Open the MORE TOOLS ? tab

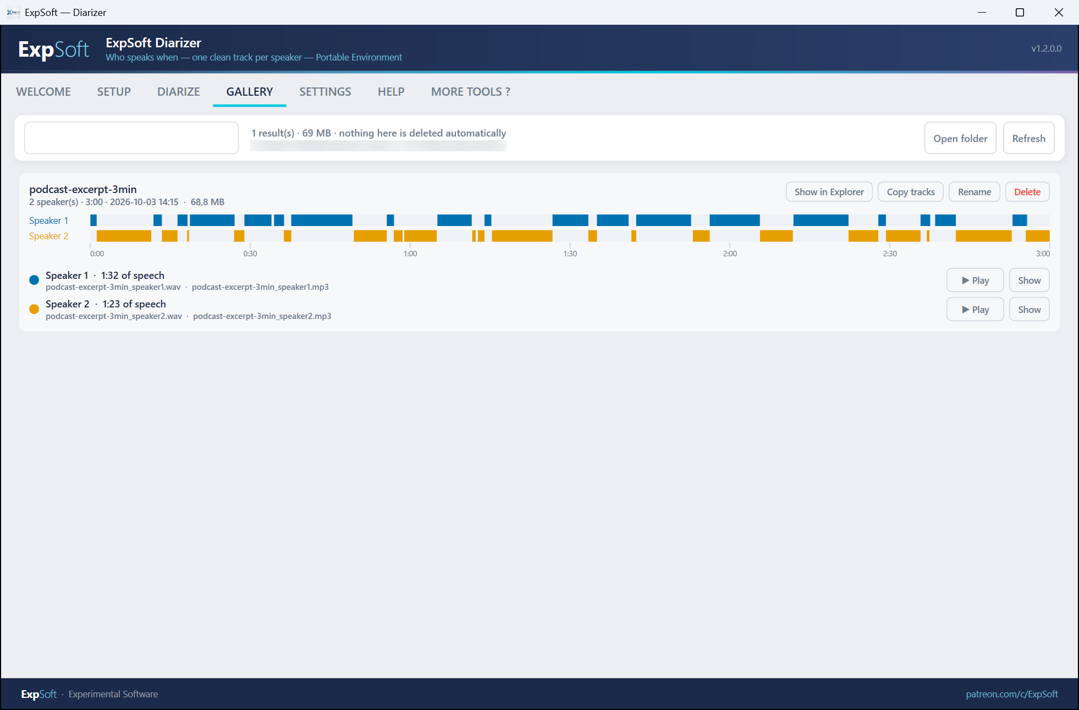click(471, 92)
